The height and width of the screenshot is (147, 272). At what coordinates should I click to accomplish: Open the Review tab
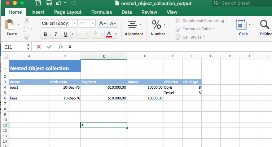click(x=149, y=12)
